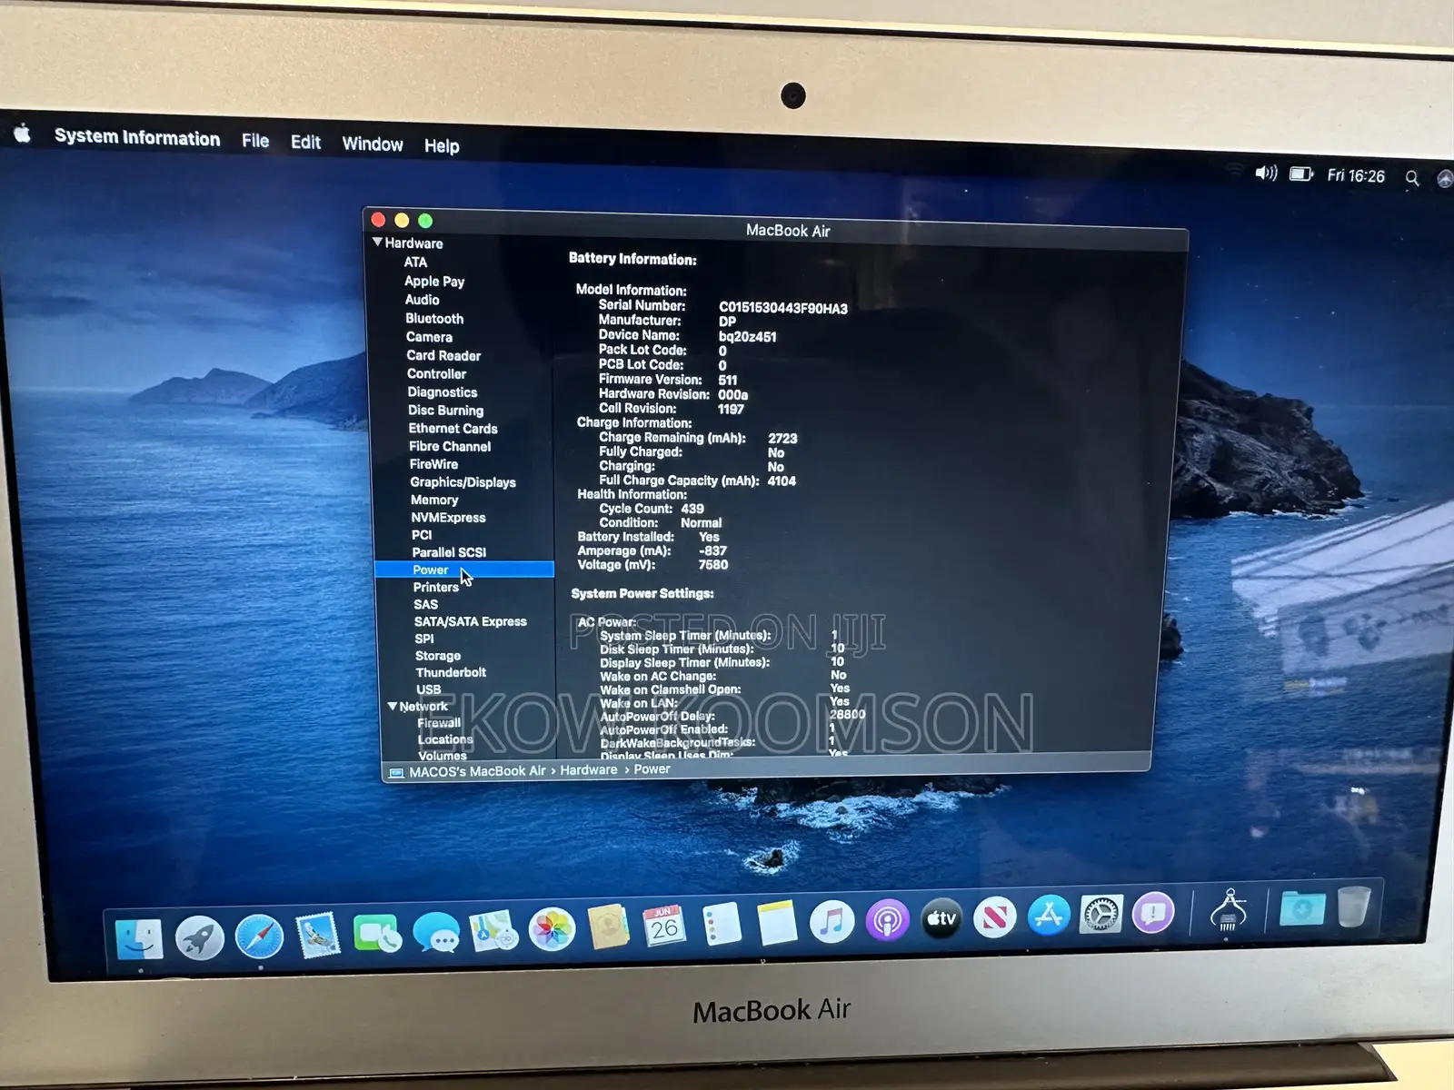Open Launchpad from the Dock
1454x1090 pixels.
click(200, 937)
